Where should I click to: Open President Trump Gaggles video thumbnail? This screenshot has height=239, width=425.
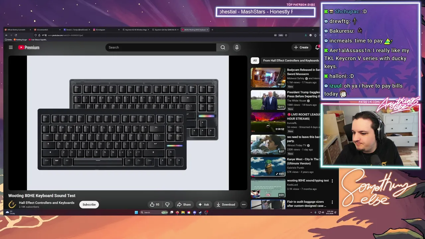pos(268,100)
